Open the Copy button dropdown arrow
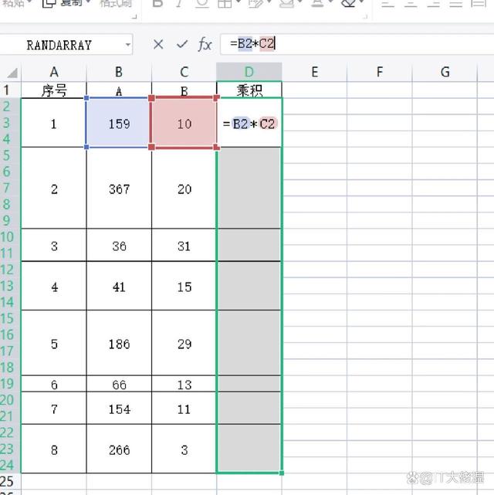This screenshot has height=495, width=494. click(88, 2)
